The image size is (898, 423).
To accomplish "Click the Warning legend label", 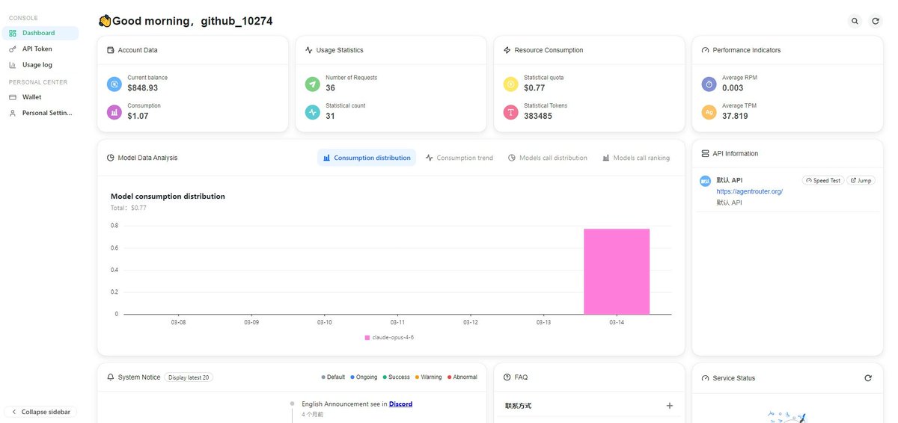I will tap(431, 377).
